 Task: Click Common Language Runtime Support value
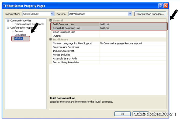(x=132, y=43)
